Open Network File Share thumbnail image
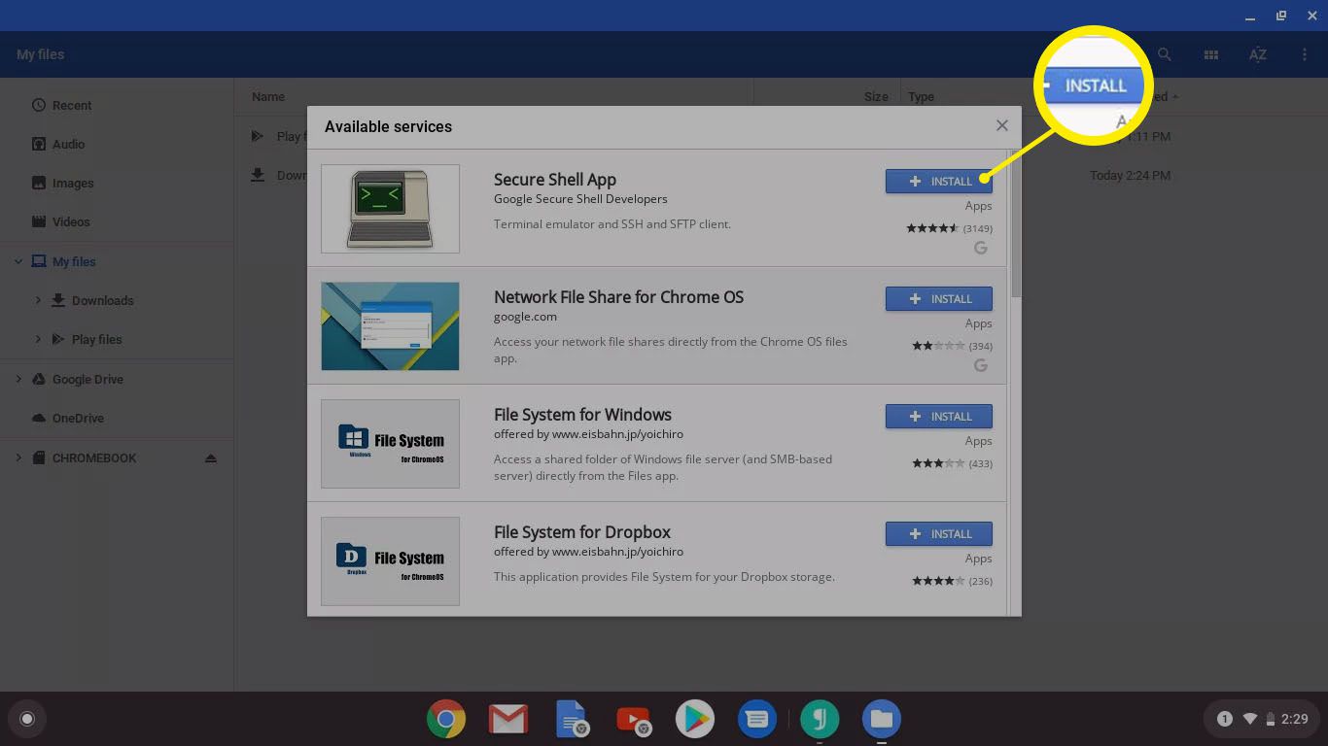 tap(390, 326)
